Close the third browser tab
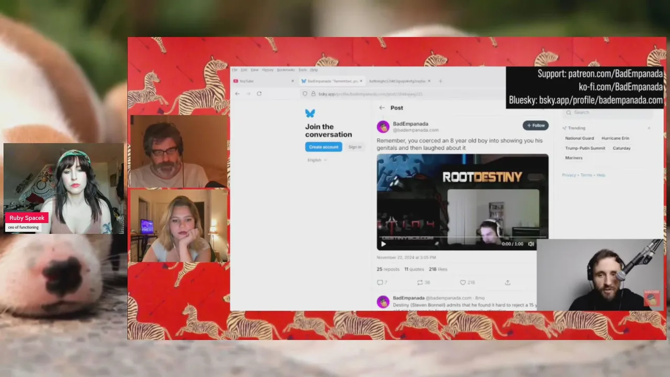 point(429,81)
